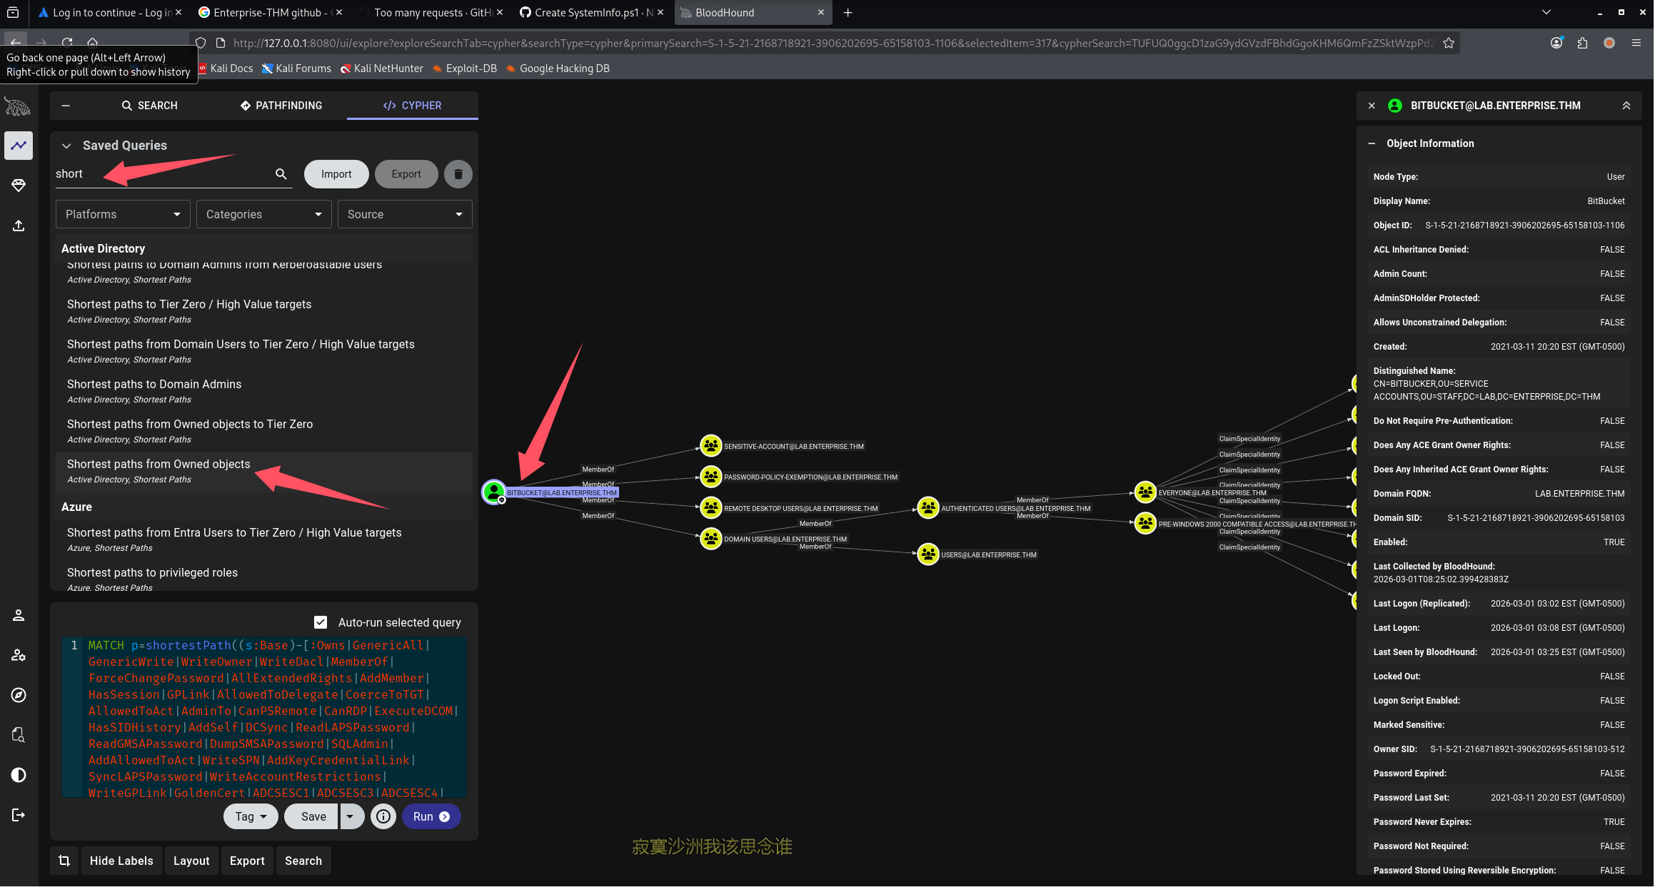Toggle dark mode half-circle sidebar icon
The image size is (1655, 887).
pyautogui.click(x=19, y=775)
